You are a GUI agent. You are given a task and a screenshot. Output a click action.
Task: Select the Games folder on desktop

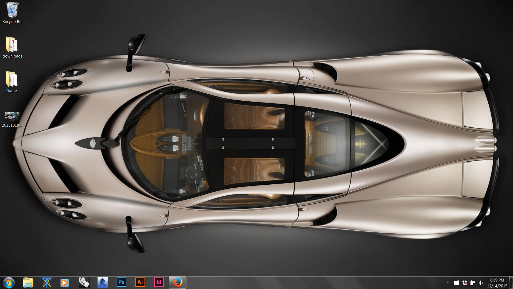coord(12,79)
